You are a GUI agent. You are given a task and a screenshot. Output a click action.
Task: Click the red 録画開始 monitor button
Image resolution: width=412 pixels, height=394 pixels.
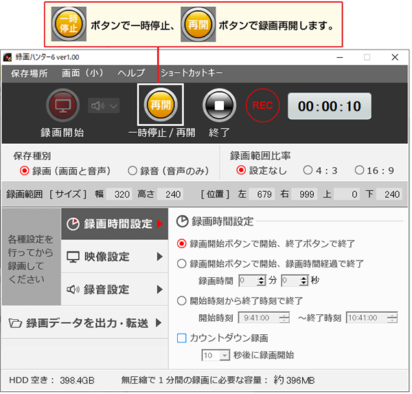coord(62,105)
